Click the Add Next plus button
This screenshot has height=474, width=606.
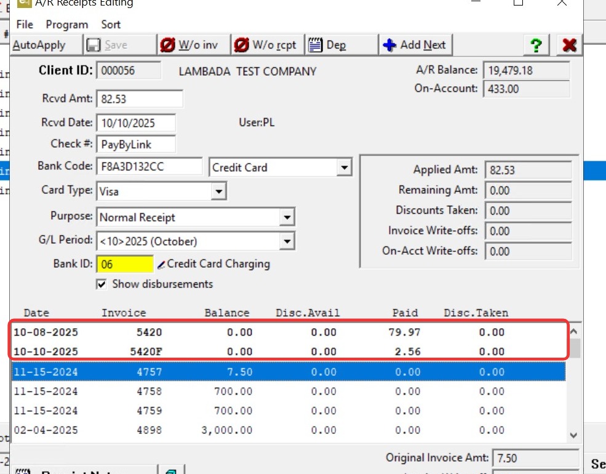coord(415,45)
